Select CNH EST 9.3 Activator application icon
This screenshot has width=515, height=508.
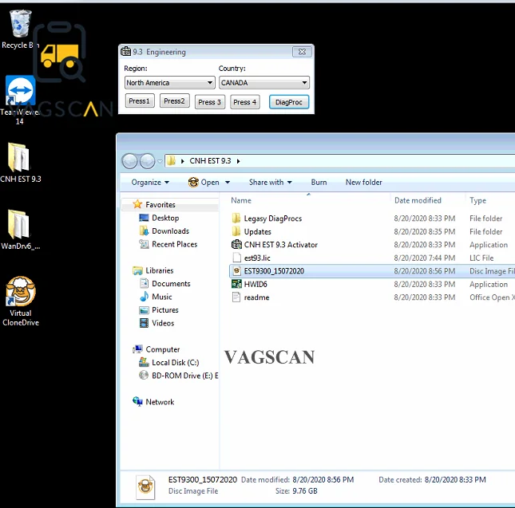(236, 244)
